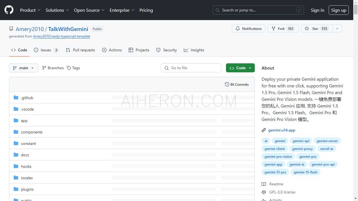Image resolution: width=358 pixels, height=201 pixels.
Task: Click the commits history clock icon
Action: 227,85
